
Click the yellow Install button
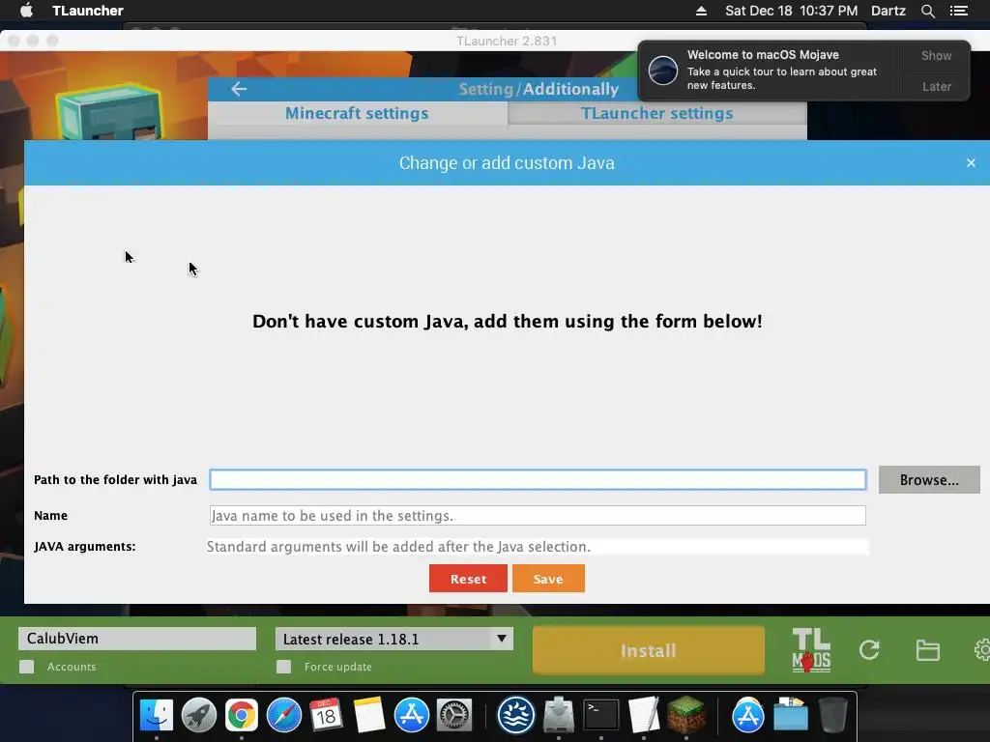(649, 650)
